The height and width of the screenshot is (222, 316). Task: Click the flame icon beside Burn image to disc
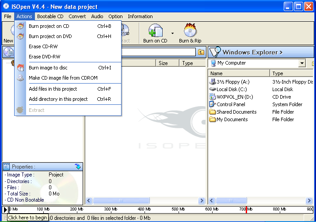coord(20,68)
